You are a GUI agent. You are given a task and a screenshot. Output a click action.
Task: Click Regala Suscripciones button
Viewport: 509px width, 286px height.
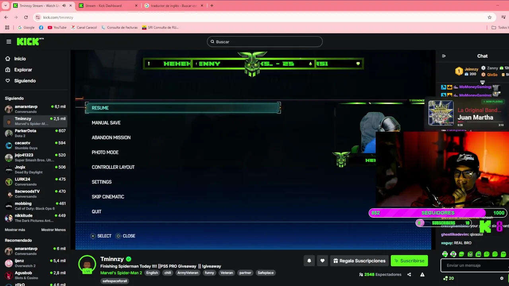359,261
